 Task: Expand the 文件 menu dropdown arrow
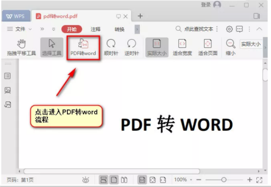click(30, 29)
